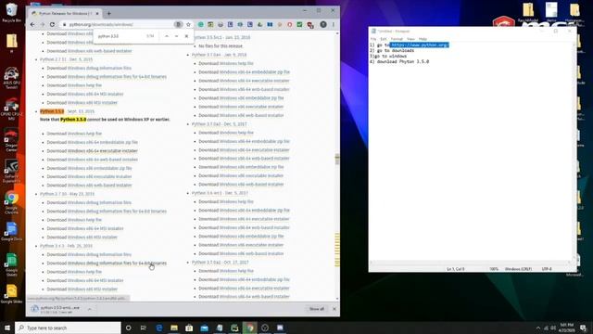Open the View menu in Notepad
Viewport: 593px width, 334px height.
tap(410, 39)
